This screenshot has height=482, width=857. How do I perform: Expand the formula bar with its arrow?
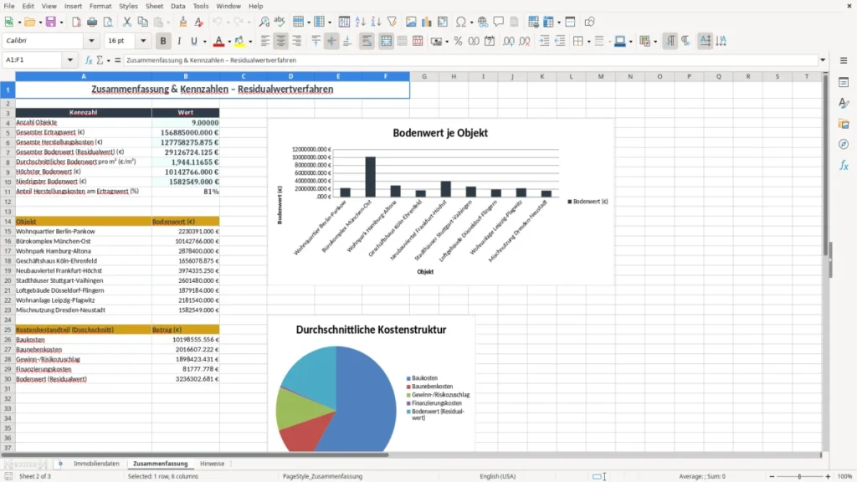click(x=823, y=60)
